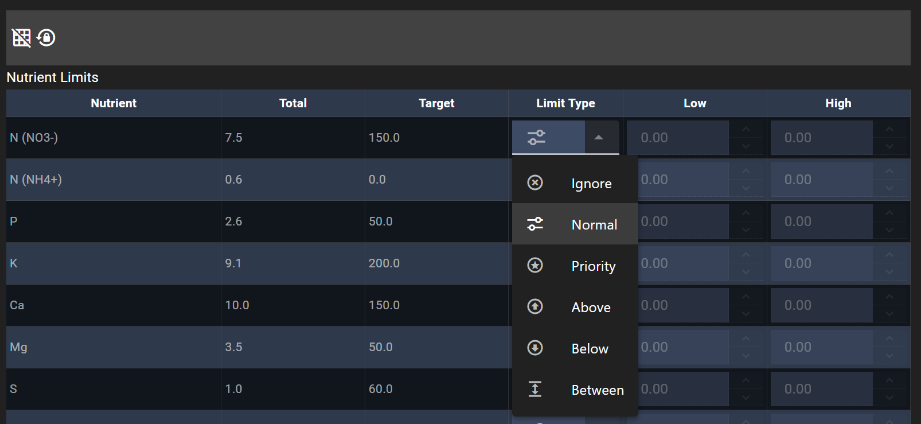Click the Ca High input field

pyautogui.click(x=820, y=305)
